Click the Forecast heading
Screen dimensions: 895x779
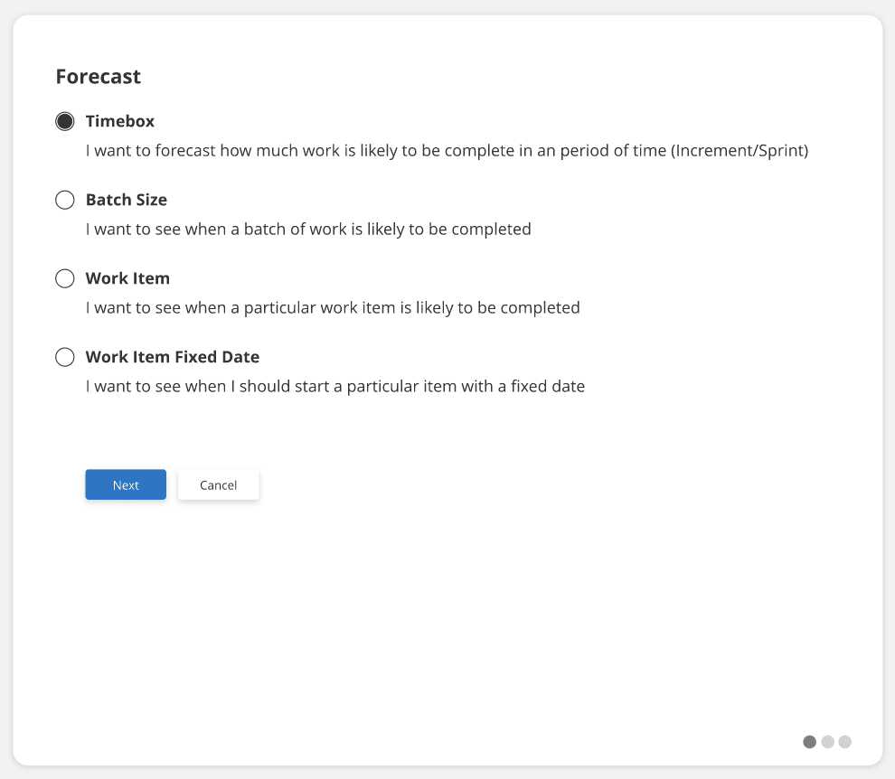pos(99,77)
